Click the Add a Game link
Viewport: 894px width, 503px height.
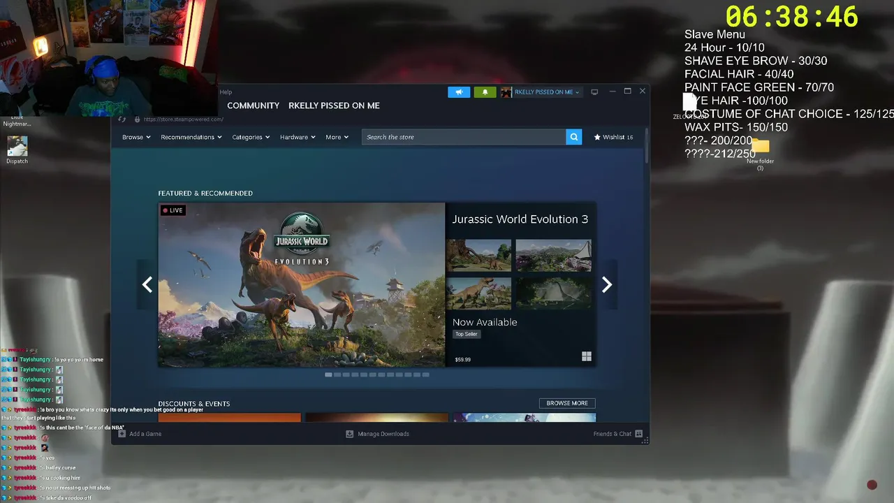[145, 434]
